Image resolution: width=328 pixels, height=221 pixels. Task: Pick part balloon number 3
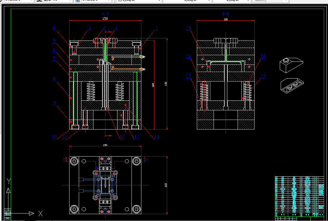89,28
